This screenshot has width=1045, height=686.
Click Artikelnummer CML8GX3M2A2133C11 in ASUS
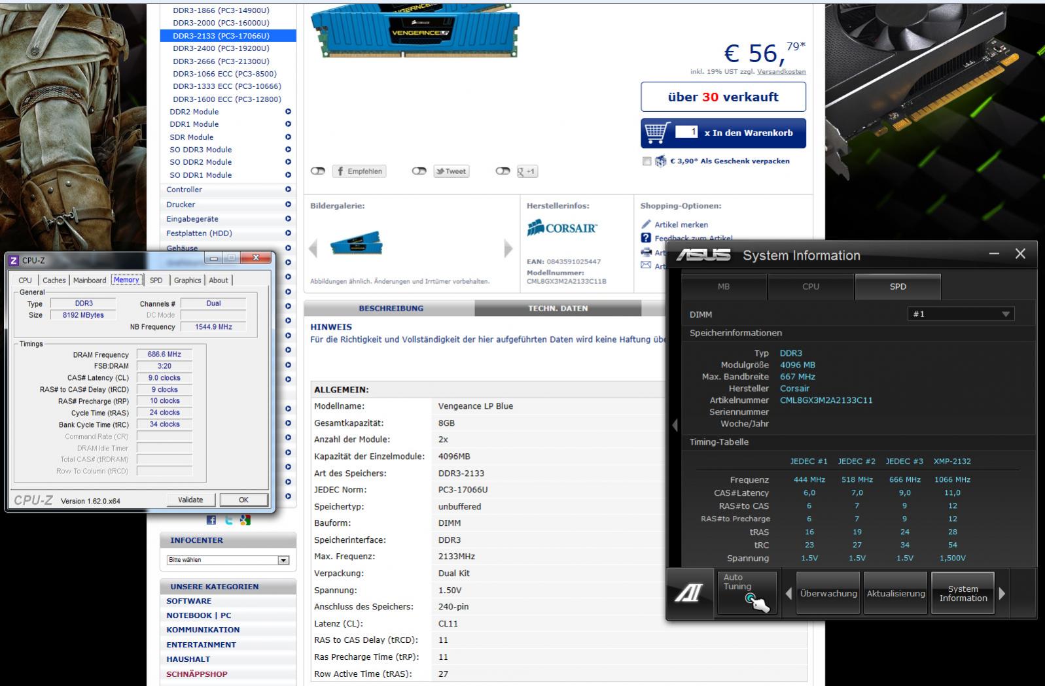point(826,400)
